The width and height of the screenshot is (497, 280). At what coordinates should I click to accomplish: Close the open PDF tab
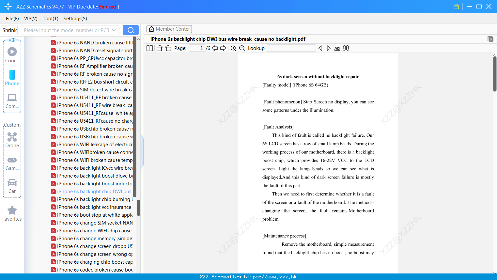[x=490, y=39]
